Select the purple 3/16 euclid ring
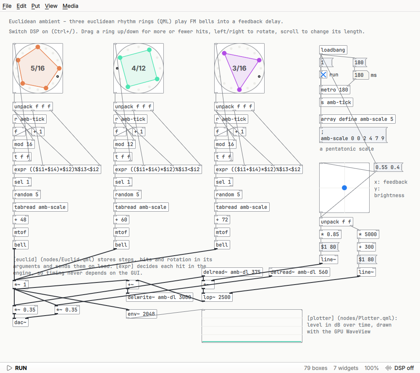This screenshot has width=420, height=373. pos(239,68)
